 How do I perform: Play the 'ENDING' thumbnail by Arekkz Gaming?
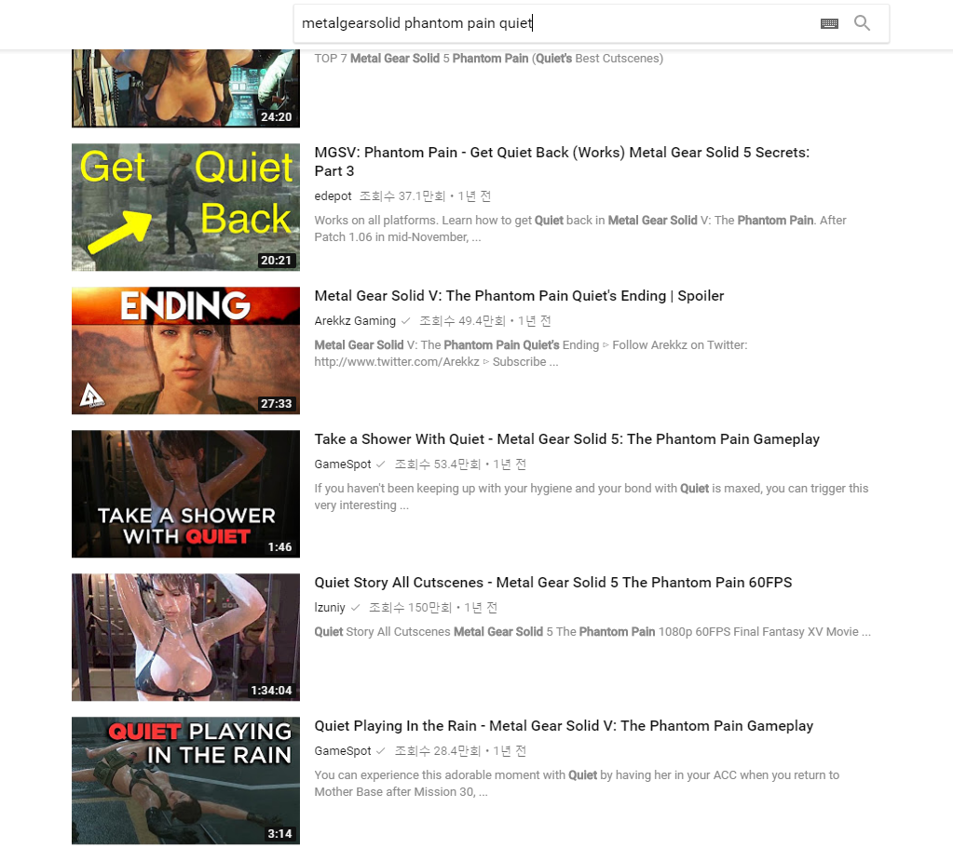pyautogui.click(x=185, y=351)
